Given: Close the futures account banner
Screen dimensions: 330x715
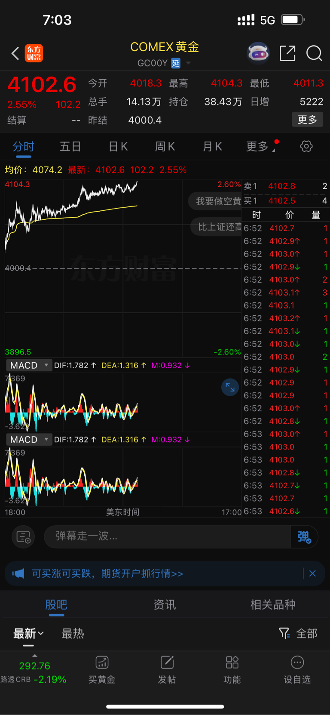Looking at the screenshot, I should (x=312, y=573).
